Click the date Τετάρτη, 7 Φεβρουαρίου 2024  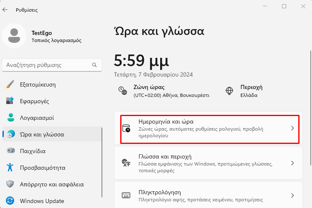[153, 74]
